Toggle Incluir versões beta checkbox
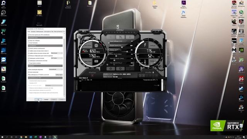This screenshot has height=139, width=247. coord(29,72)
